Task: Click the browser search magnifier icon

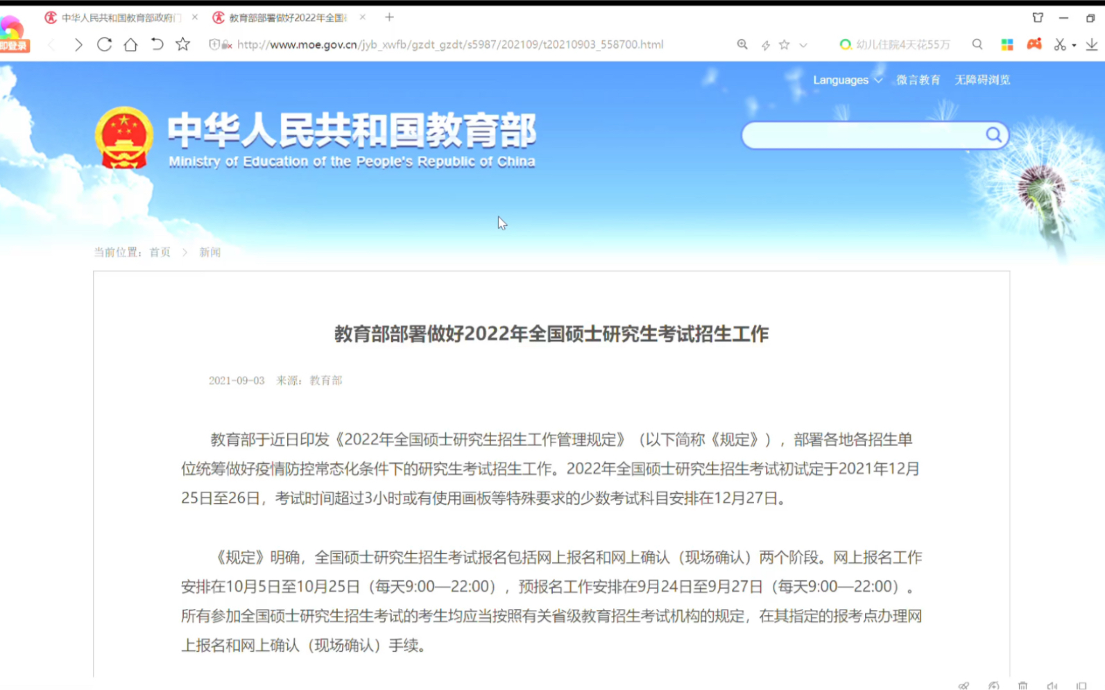Action: pyautogui.click(x=977, y=44)
